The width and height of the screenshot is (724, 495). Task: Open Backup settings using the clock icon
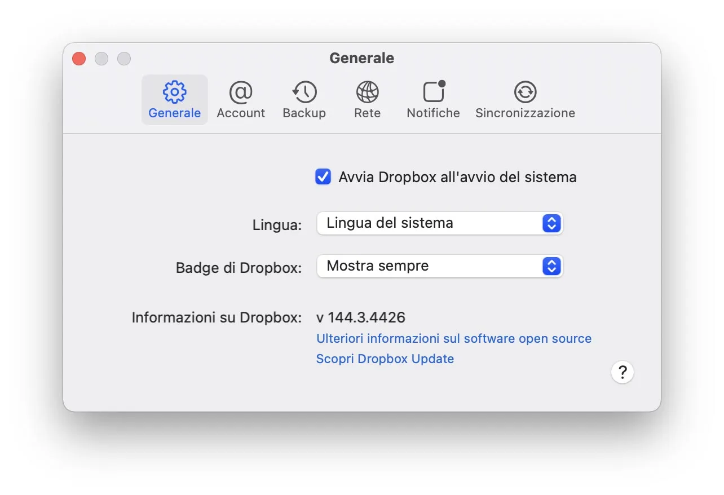click(304, 91)
